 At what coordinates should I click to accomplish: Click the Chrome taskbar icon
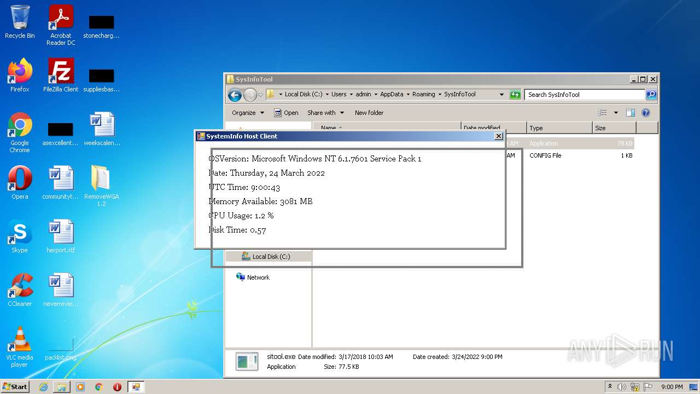pos(99,387)
